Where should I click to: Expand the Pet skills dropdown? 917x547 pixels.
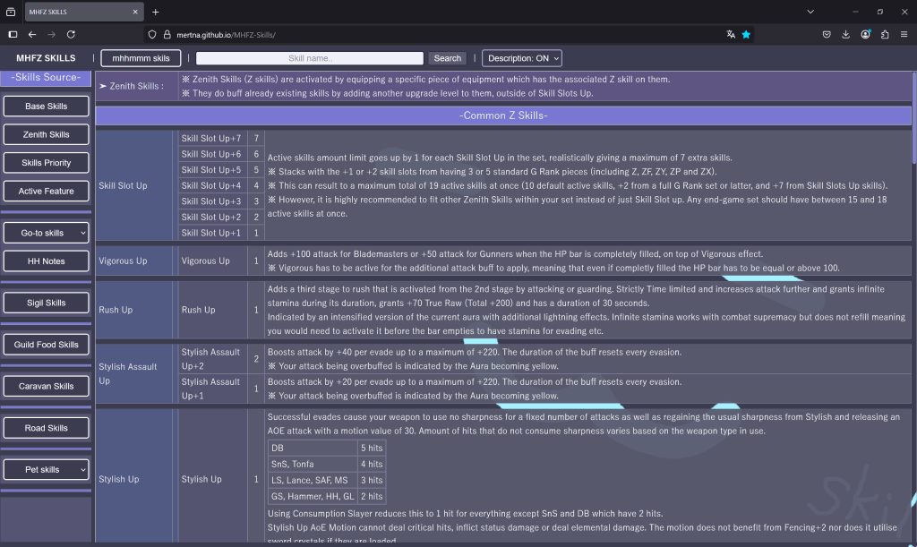point(47,469)
